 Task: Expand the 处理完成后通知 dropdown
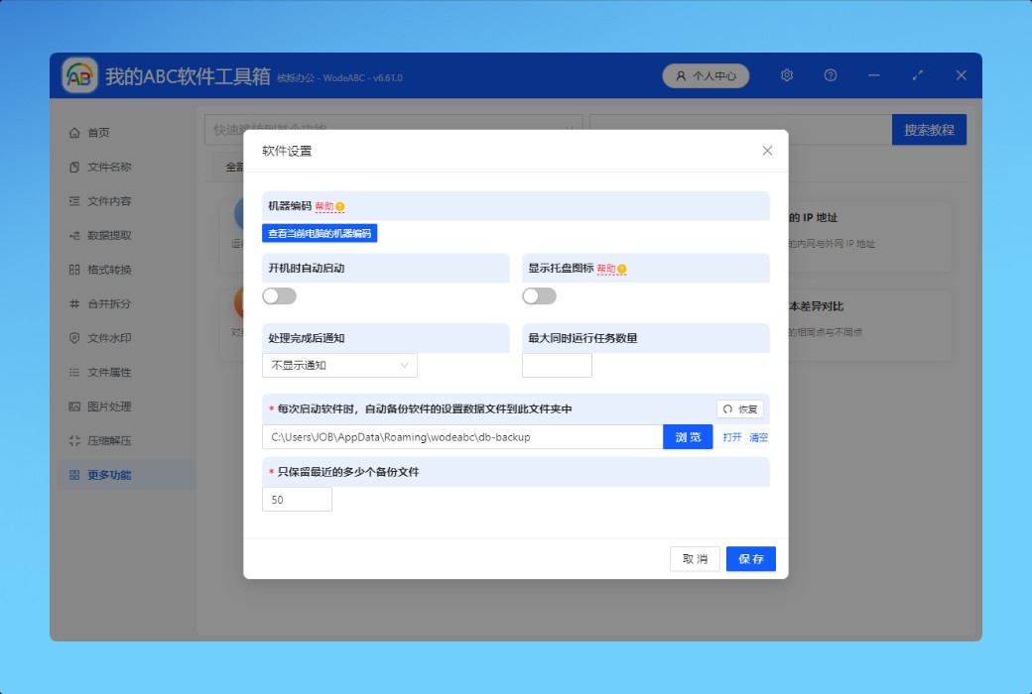339,366
